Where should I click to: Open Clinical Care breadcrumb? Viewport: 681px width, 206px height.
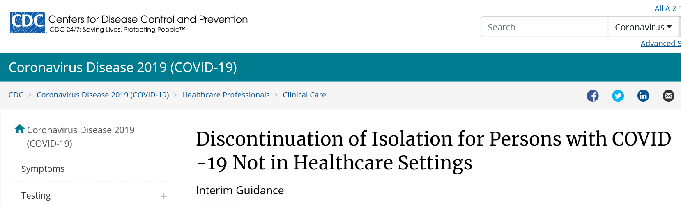click(304, 95)
